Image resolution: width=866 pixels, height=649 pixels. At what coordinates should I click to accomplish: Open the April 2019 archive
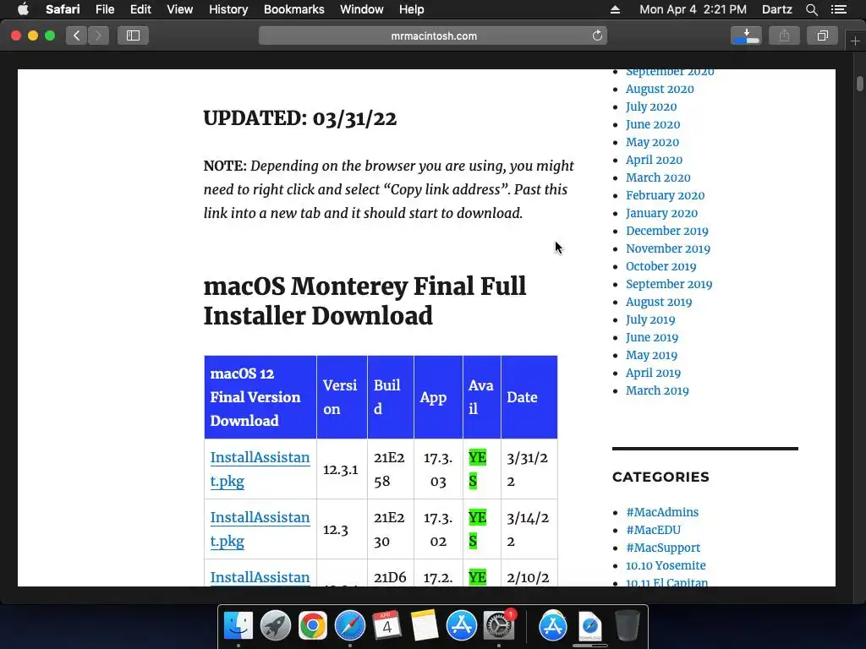(x=653, y=373)
